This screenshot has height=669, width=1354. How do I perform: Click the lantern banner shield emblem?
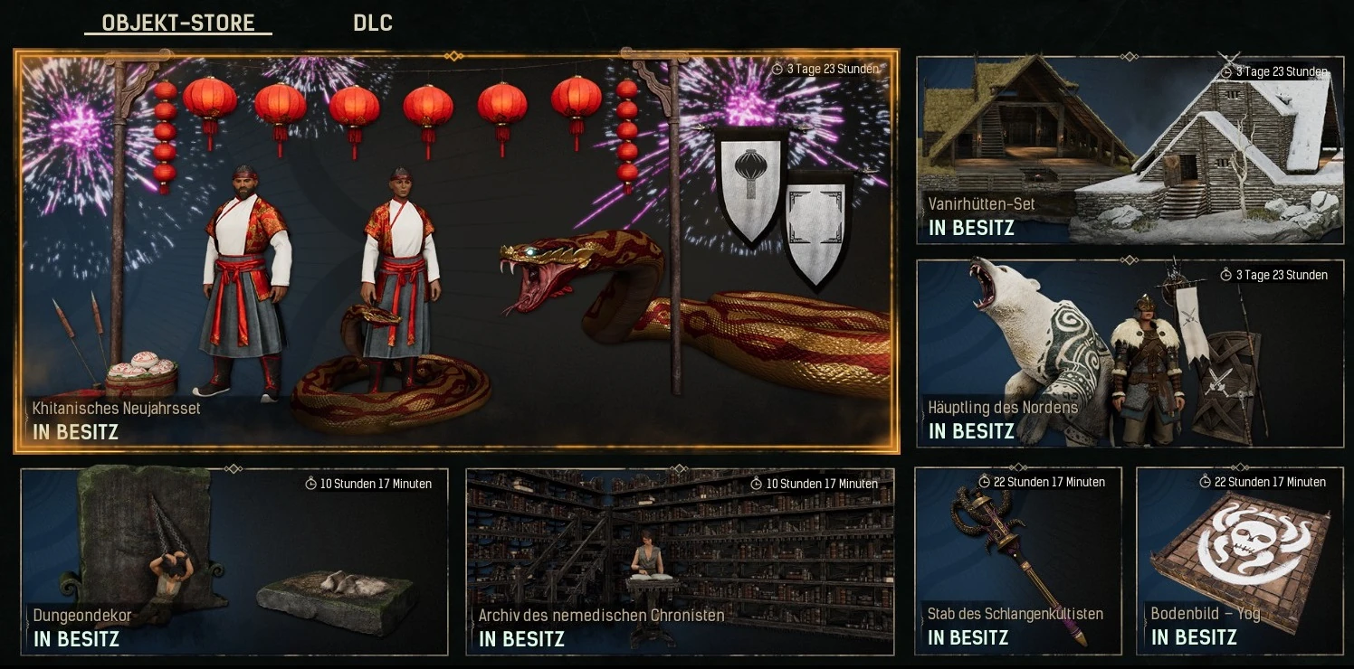tap(749, 185)
